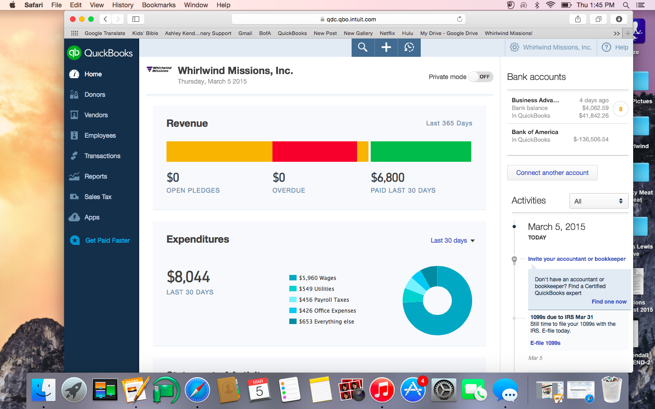This screenshot has height=409, width=655.
Task: Open Sales Tax in the sidebar
Action: [98, 197]
